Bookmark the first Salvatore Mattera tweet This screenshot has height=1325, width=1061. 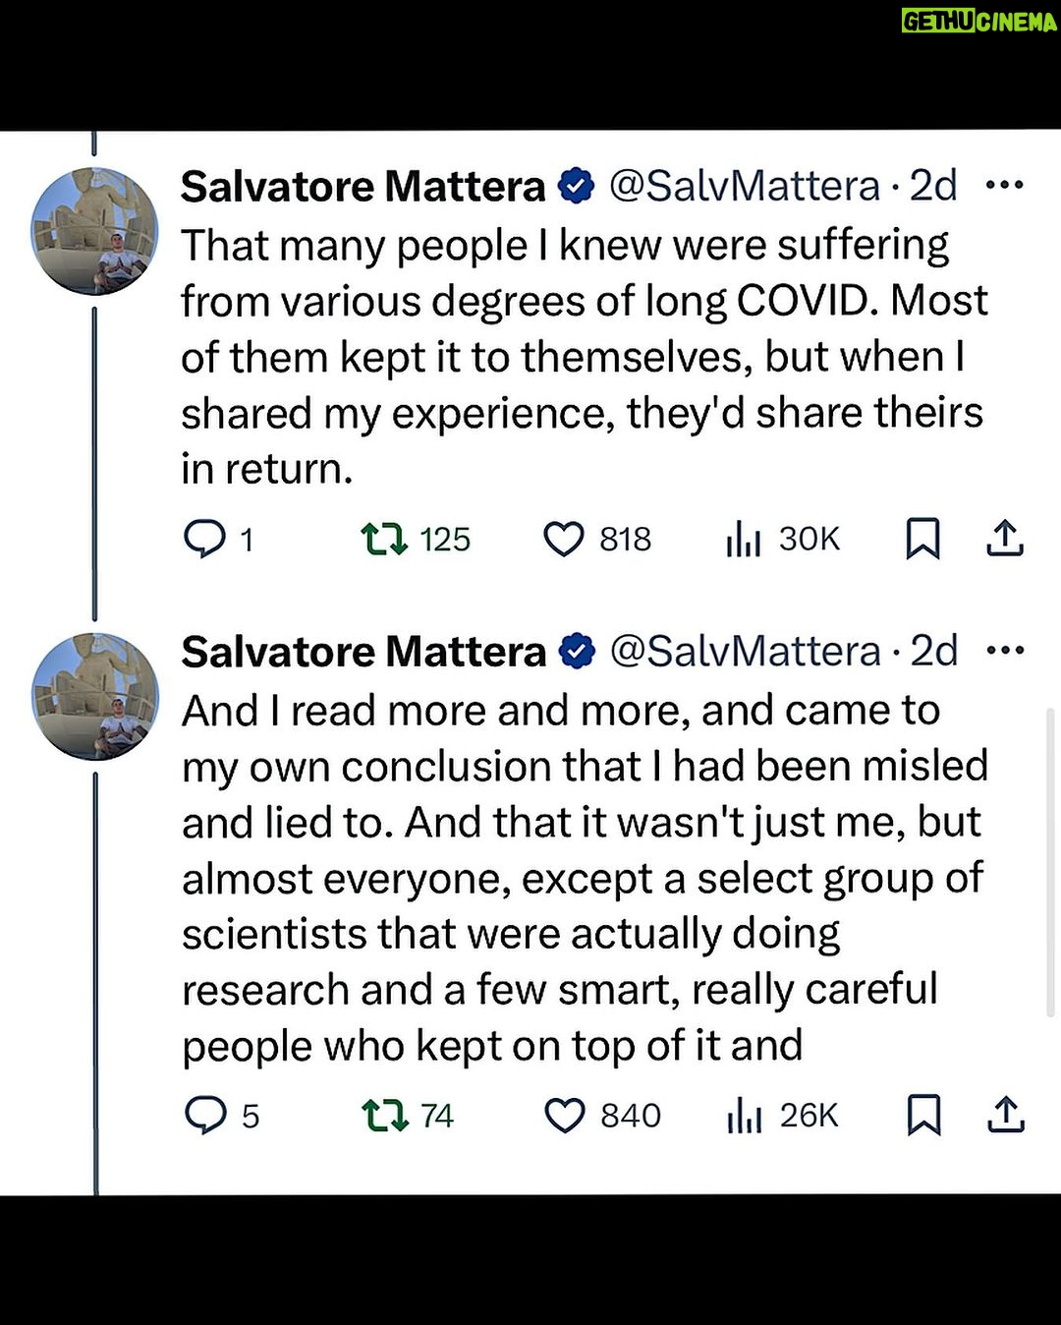[922, 539]
